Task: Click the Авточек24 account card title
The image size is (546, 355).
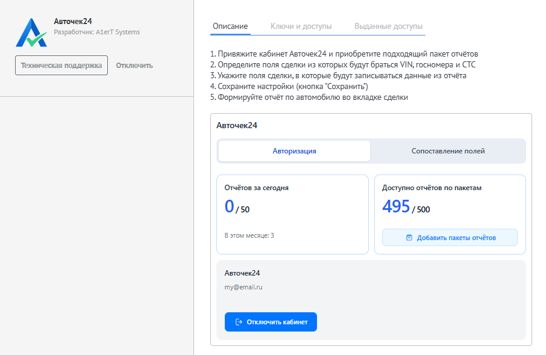Action: (x=242, y=273)
